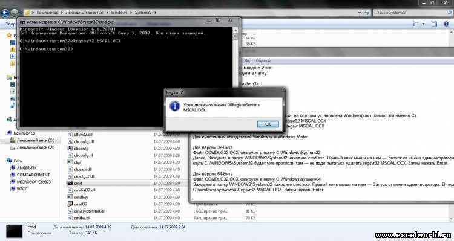Open Explorer help via question mark icon

pos(446,24)
